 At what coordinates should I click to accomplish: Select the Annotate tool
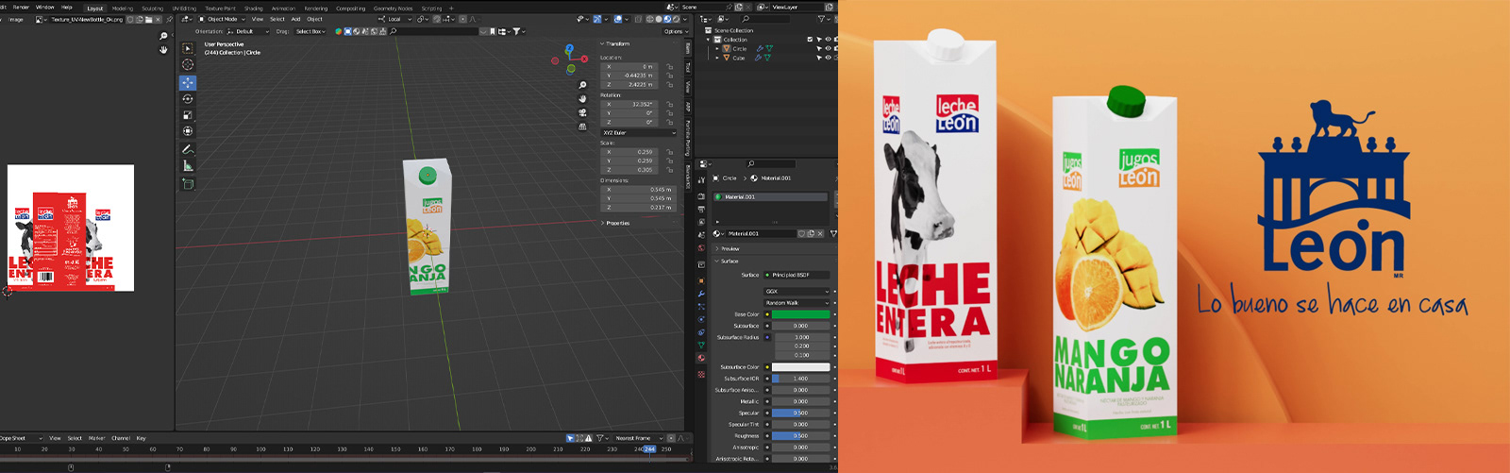[187, 149]
